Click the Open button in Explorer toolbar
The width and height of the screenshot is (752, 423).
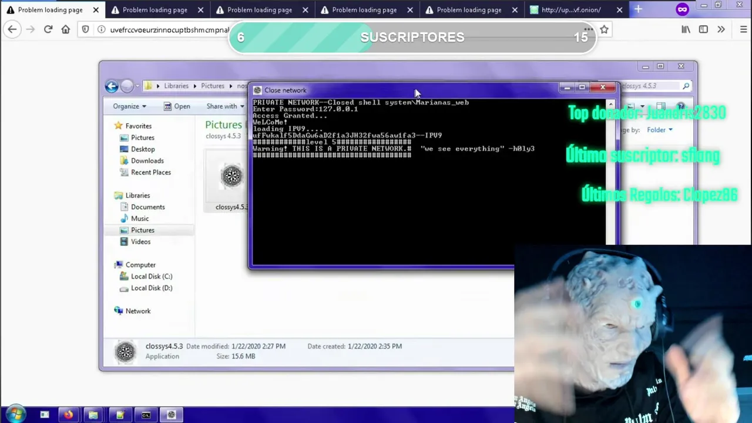click(x=177, y=106)
